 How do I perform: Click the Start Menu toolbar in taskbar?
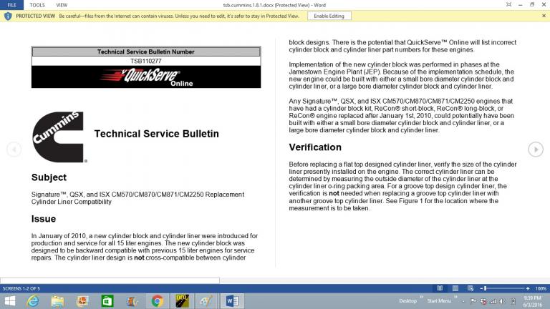[x=439, y=301]
